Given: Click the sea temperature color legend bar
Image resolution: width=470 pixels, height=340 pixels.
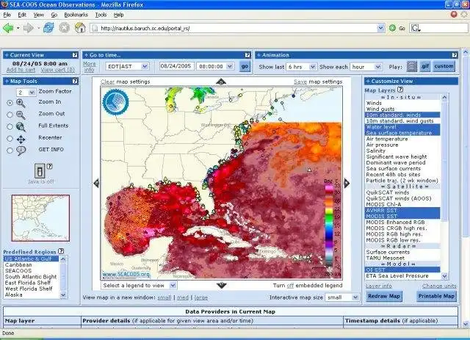Looking at the screenshot, I should (x=329, y=225).
